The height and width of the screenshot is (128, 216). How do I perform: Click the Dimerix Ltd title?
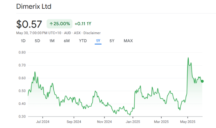[x=34, y=6]
